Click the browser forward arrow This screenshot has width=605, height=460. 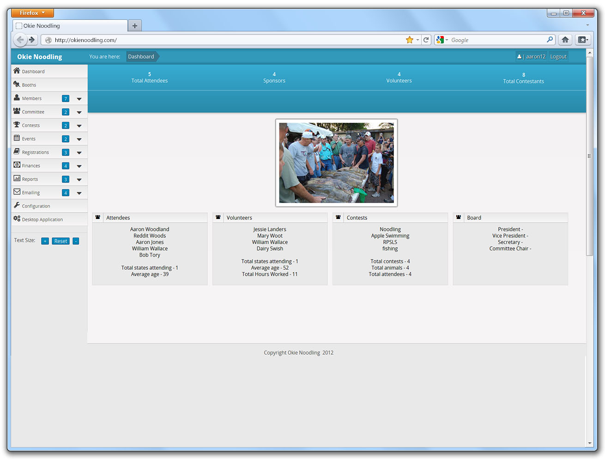[x=32, y=40]
